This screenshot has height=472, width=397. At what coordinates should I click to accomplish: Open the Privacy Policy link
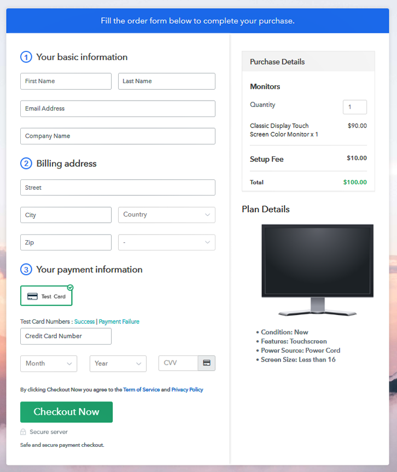click(x=187, y=390)
